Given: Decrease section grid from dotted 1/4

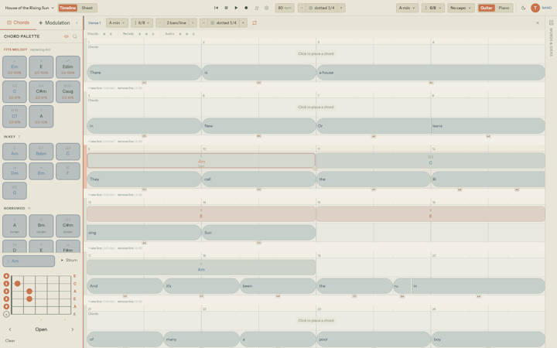Looking at the screenshot, I should 203,22.
